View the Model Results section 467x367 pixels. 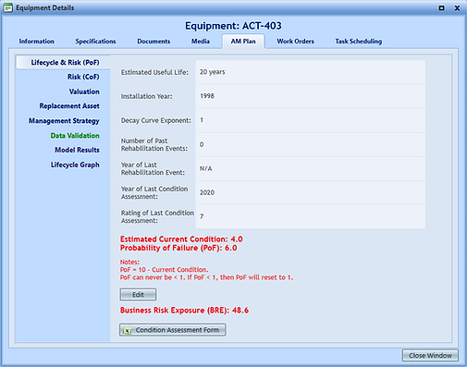(x=77, y=150)
